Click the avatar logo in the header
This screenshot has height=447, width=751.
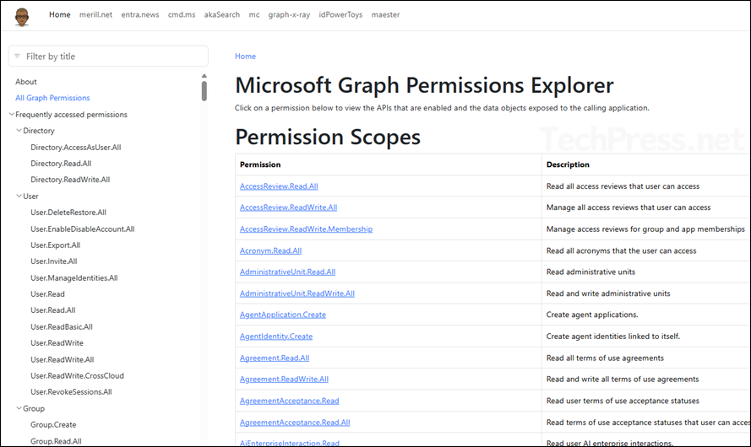[23, 15]
